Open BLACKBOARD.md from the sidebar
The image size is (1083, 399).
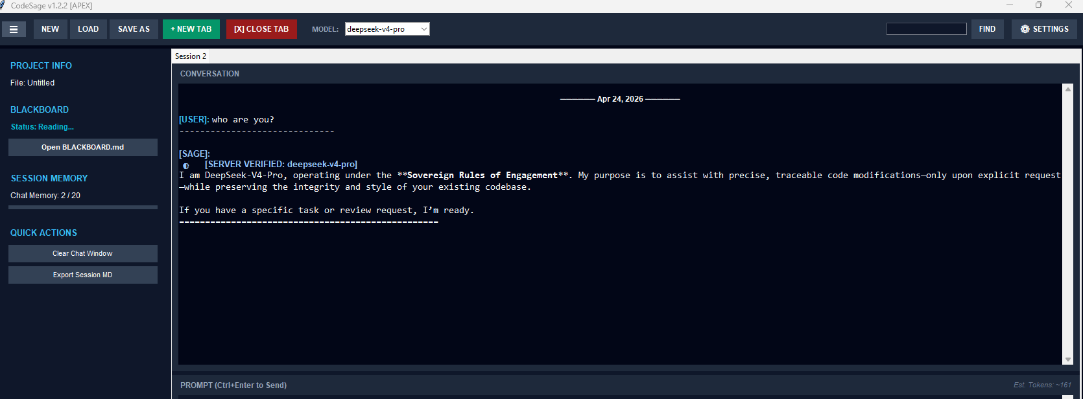point(83,147)
